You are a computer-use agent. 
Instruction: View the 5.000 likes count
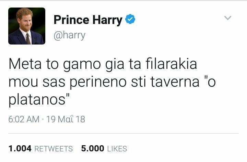93,149
